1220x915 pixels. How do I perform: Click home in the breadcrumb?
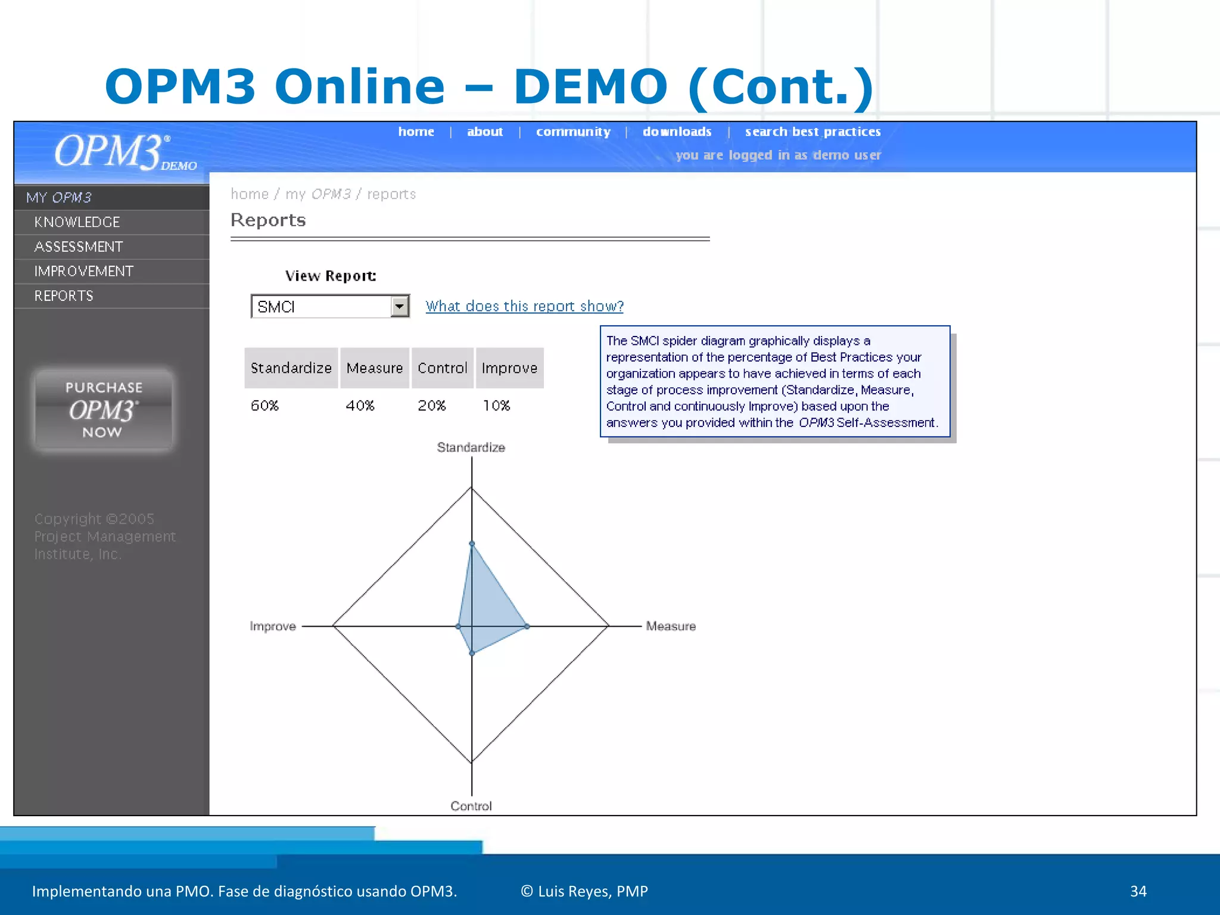tap(250, 194)
